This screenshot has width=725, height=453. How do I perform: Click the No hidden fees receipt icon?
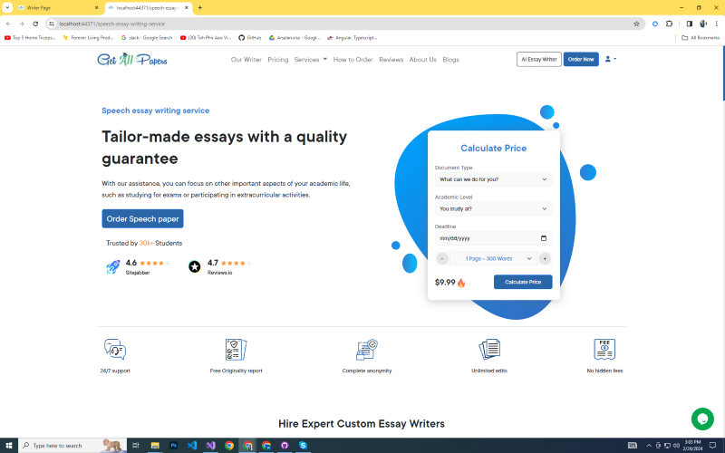(604, 350)
